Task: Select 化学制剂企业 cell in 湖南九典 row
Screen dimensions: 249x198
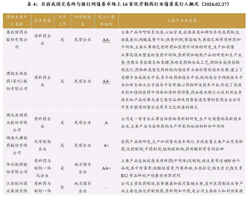Action: pyautogui.click(x=43, y=145)
